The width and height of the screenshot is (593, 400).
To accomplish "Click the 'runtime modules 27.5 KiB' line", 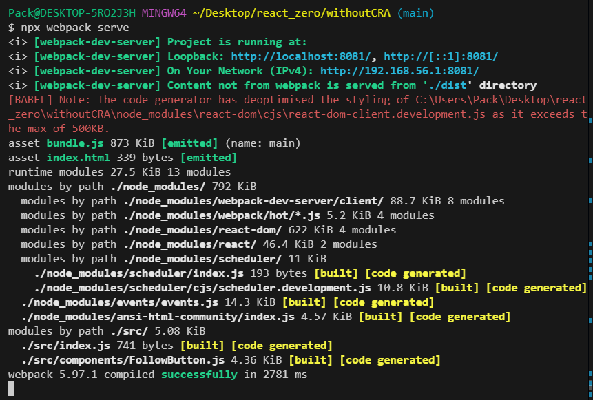I will (120, 172).
